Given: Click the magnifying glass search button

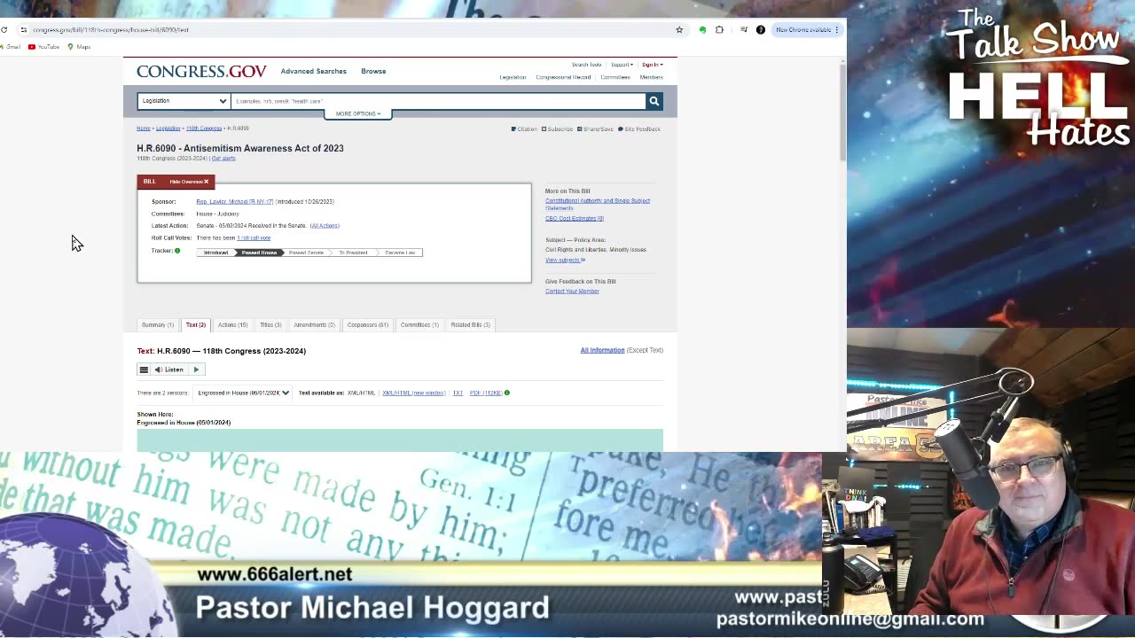Looking at the screenshot, I should pos(654,101).
